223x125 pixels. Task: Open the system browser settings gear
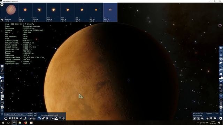point(2,5)
